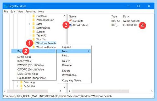
Task: Click the (Default) string value icon
Action: click(x=70, y=21)
